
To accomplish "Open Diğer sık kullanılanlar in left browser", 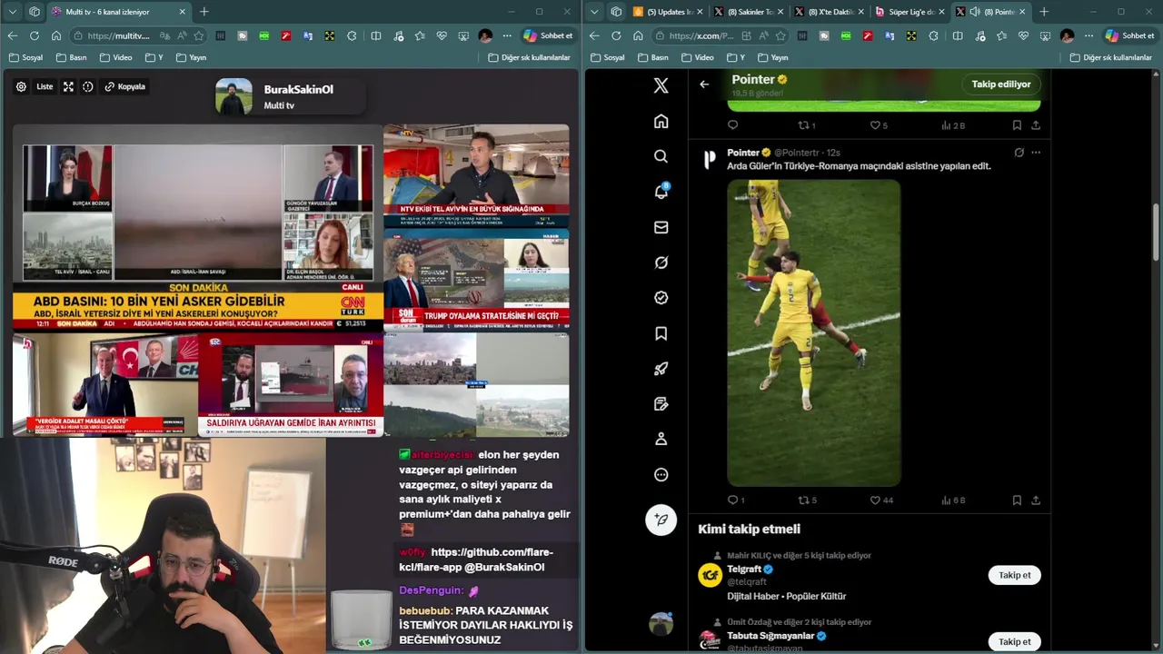I will [x=529, y=57].
